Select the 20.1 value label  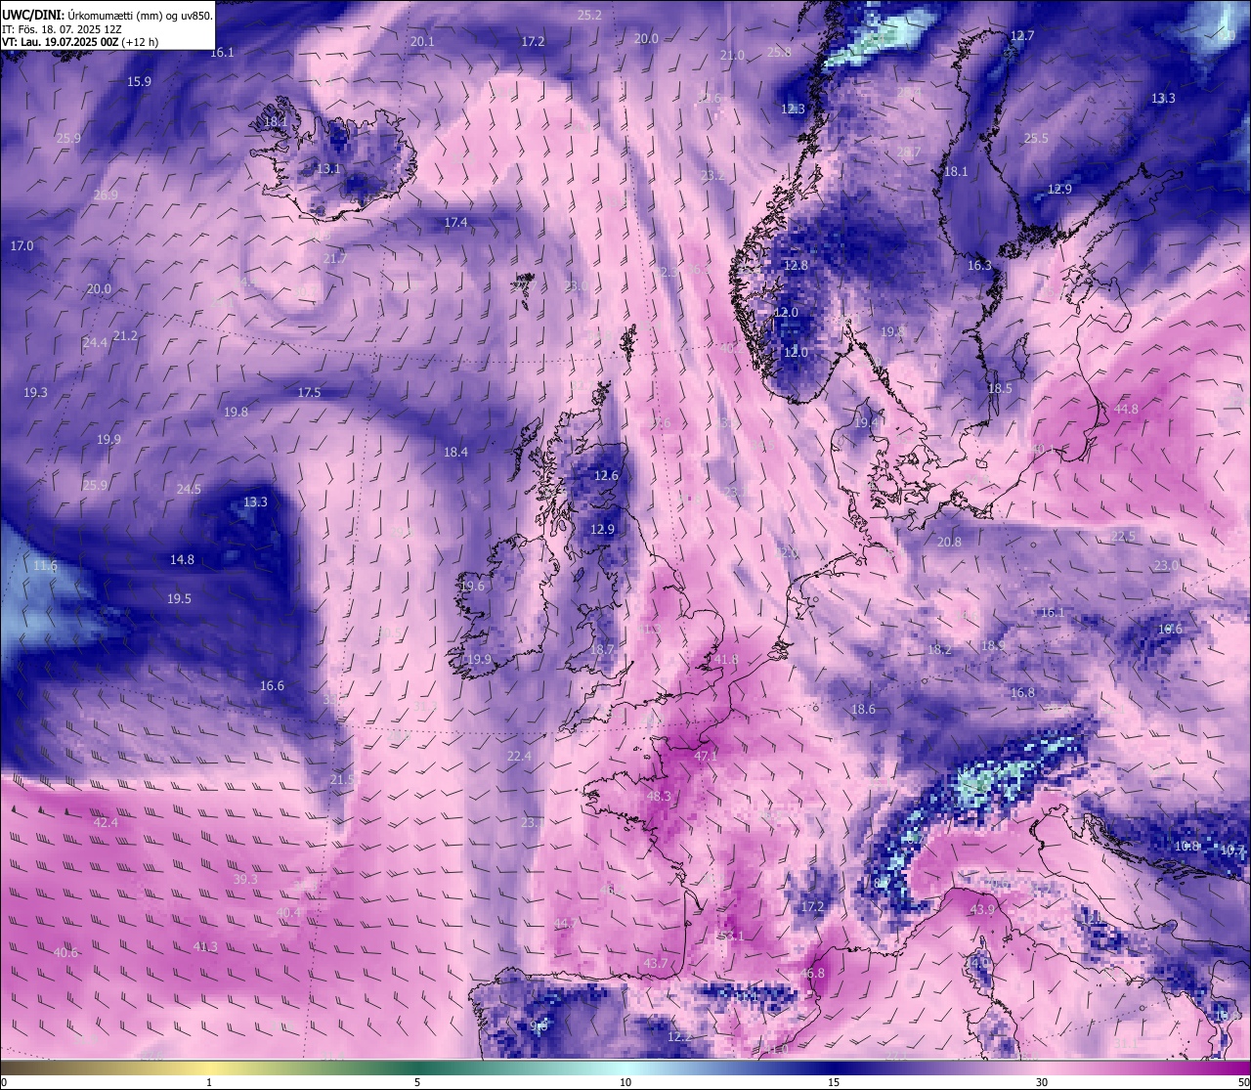coord(422,42)
